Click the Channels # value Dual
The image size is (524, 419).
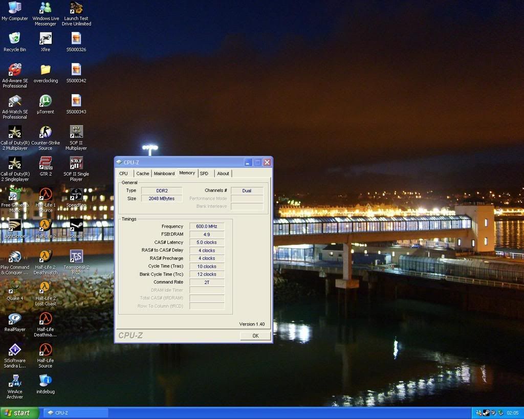[247, 191]
